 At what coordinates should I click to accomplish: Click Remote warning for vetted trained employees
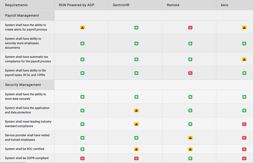tap(190, 138)
